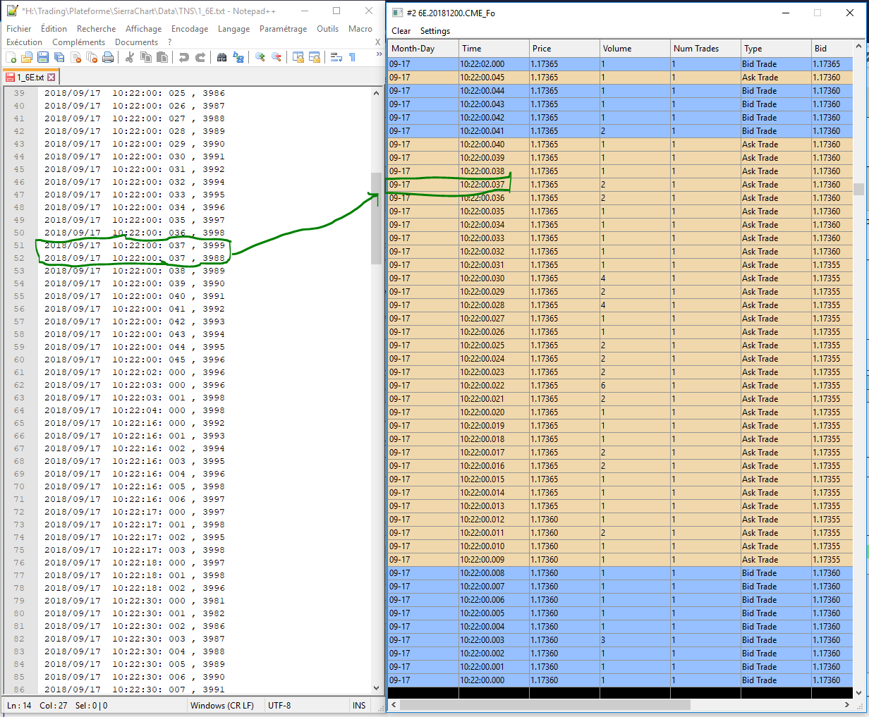Toggle word wrap in the toolbar
Viewport: 869px width, 717px height.
[x=336, y=58]
